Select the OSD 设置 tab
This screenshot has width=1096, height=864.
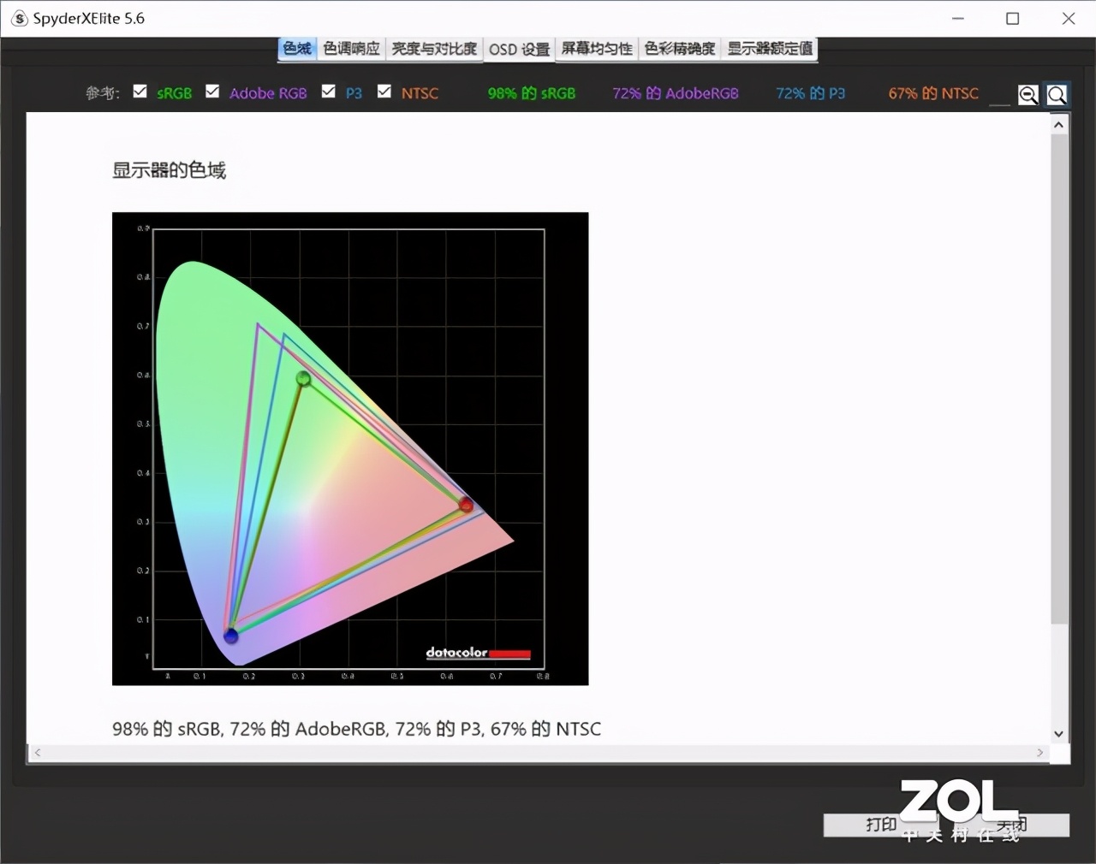(518, 49)
